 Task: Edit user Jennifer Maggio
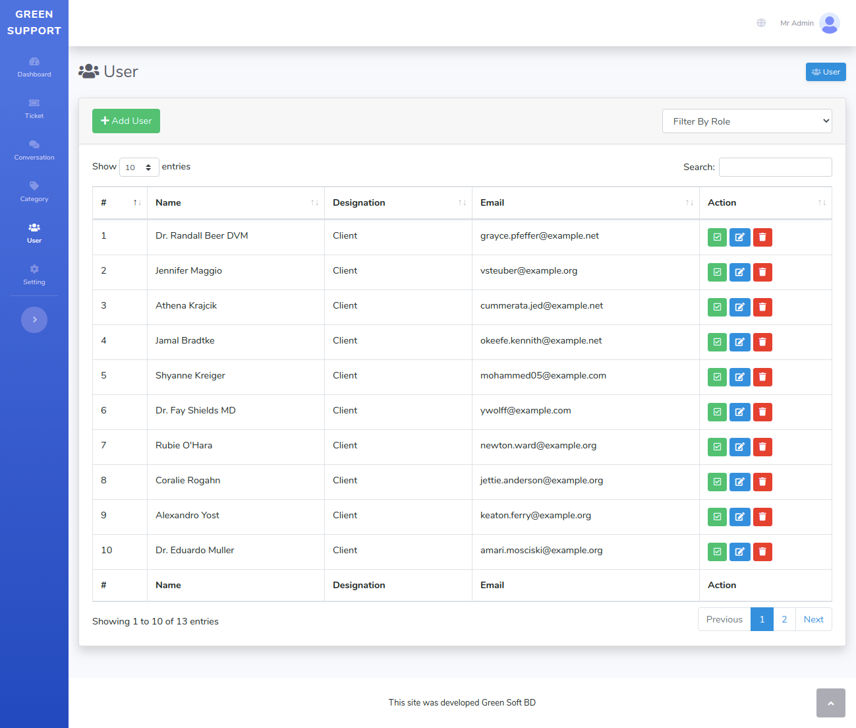click(x=739, y=272)
